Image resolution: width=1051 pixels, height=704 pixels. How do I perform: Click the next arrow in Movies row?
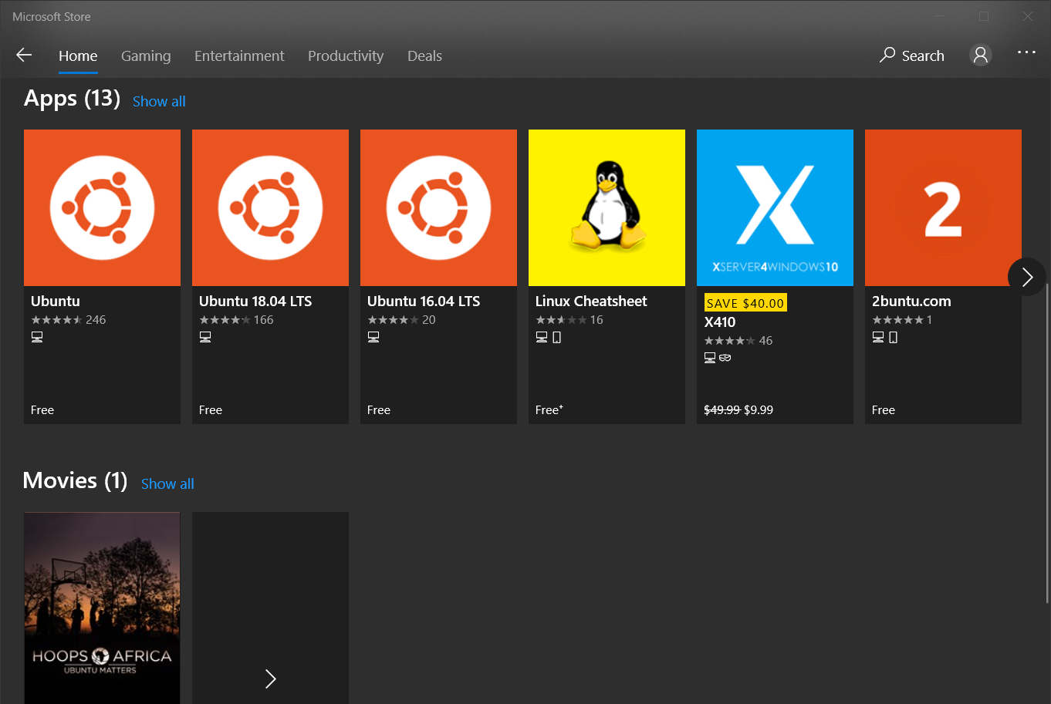(270, 679)
